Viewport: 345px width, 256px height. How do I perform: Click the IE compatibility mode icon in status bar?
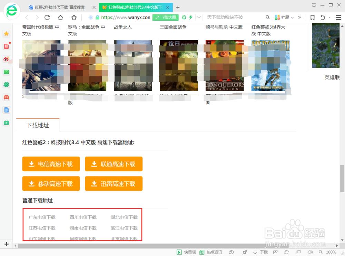pyautogui.click(x=286, y=252)
